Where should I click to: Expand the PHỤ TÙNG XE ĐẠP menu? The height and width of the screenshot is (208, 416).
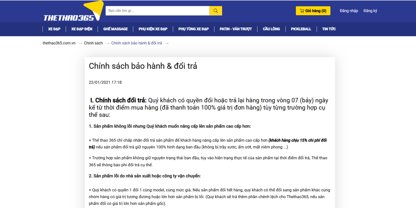point(193,29)
